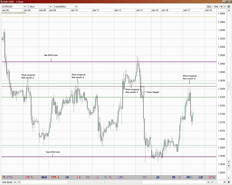The height and width of the screenshot is (185, 232).
Task: Click the 1.2640 price axis label
Action: coord(222,156)
